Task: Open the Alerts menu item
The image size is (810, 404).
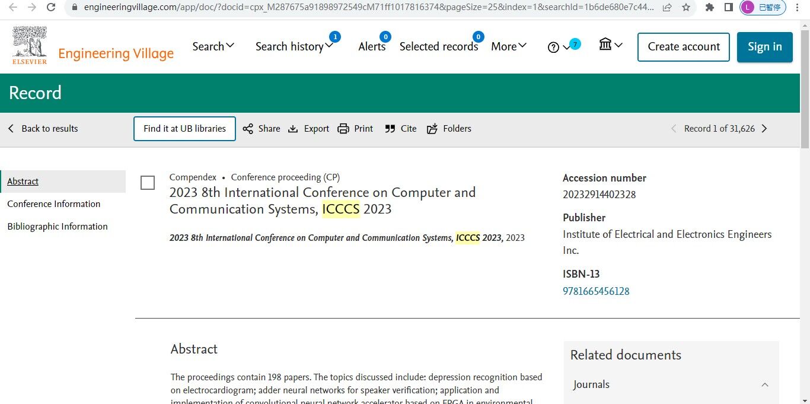Action: tap(372, 46)
